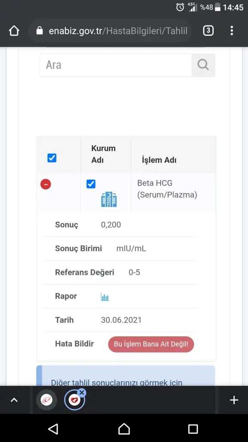
Task: Tap the Android back navigation button
Action: [53, 429]
